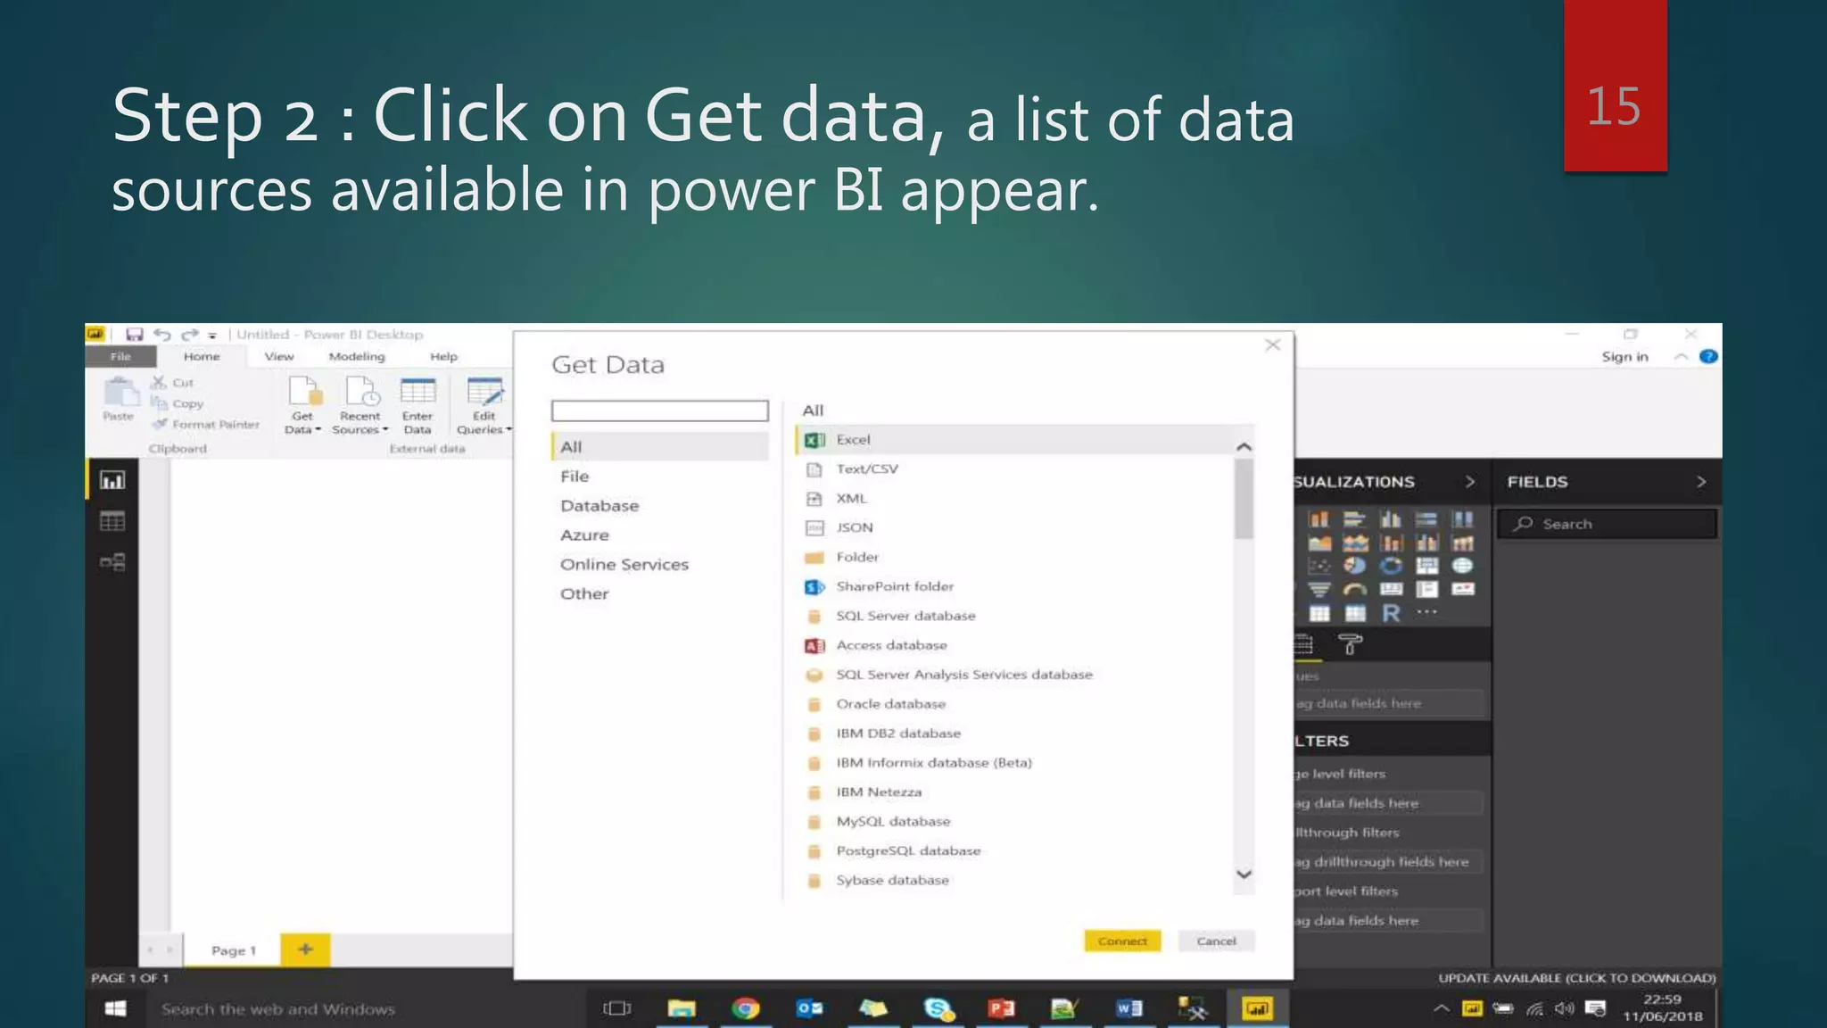Open Chrome from the taskbar
Screen dimensions: 1827x1028
coord(746,1008)
